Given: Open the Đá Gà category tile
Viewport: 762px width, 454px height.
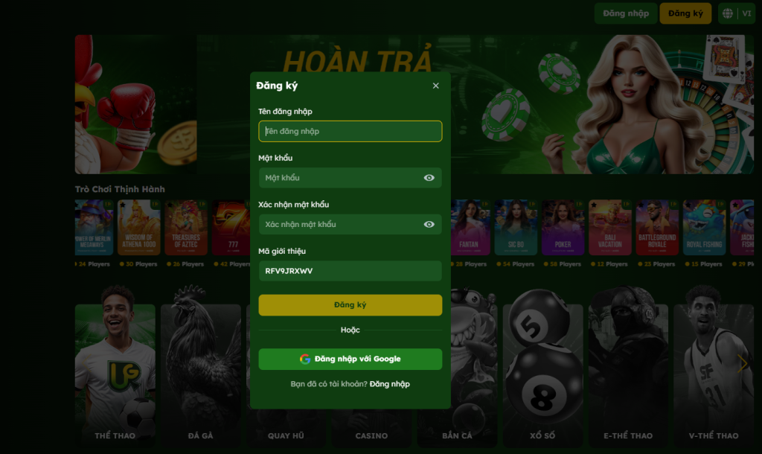Looking at the screenshot, I should (x=201, y=374).
